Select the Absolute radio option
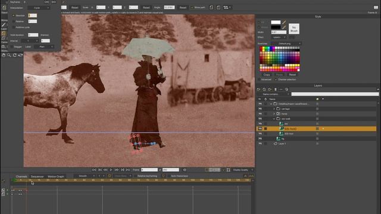381x214 pixels. [x=14, y=15]
